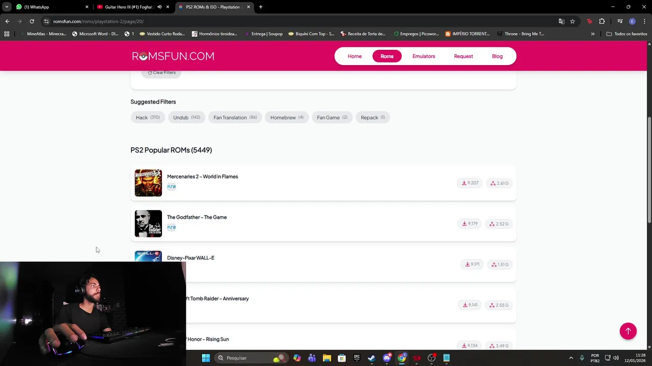Click the taskbar Pesquisar search box
The height and width of the screenshot is (366, 652).
tap(251, 358)
